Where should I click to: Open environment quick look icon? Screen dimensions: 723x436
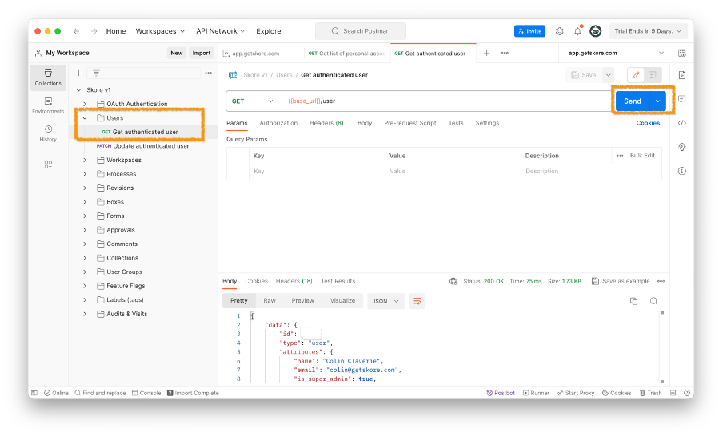[682, 53]
